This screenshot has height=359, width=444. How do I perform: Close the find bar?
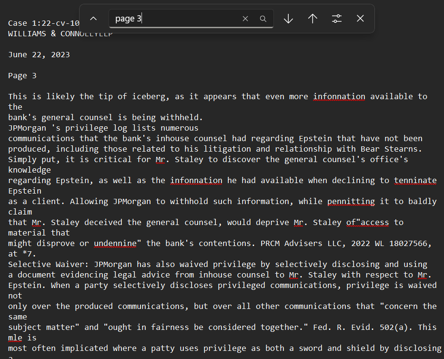[x=360, y=19]
